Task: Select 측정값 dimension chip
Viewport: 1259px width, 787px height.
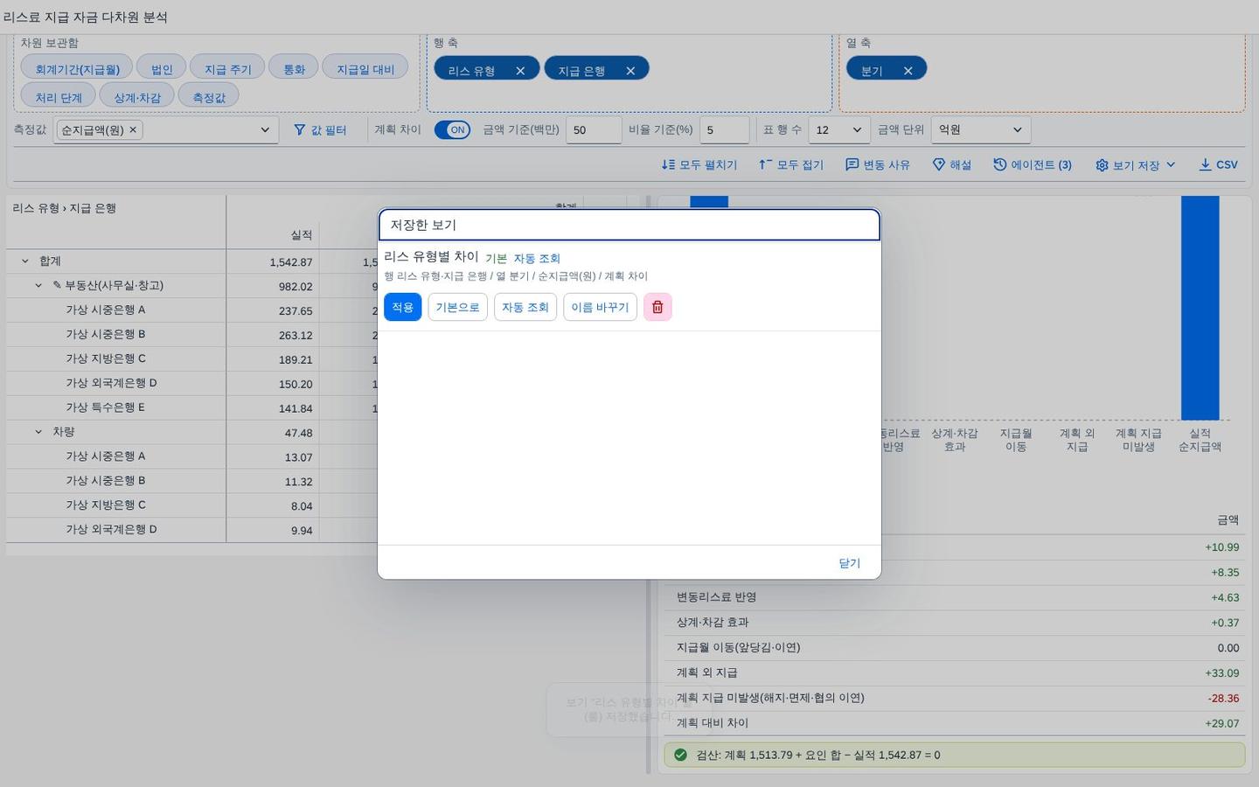Action: click(209, 97)
